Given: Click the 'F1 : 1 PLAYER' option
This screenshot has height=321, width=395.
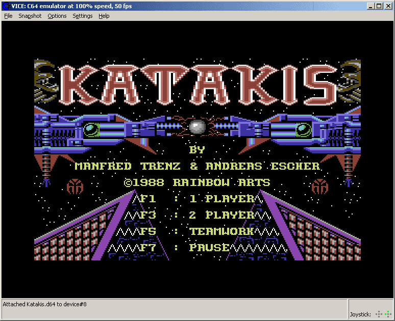Looking at the screenshot, I should coord(197,199).
